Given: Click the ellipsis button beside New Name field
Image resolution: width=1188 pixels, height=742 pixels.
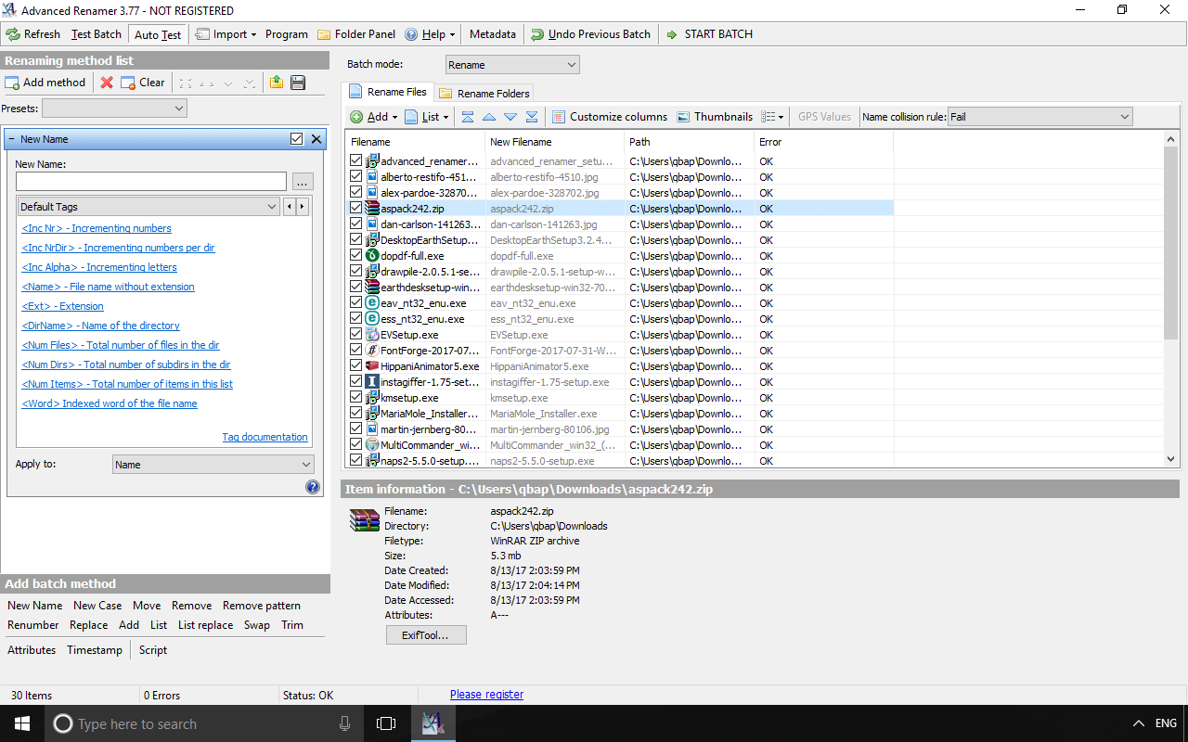Looking at the screenshot, I should 303,181.
